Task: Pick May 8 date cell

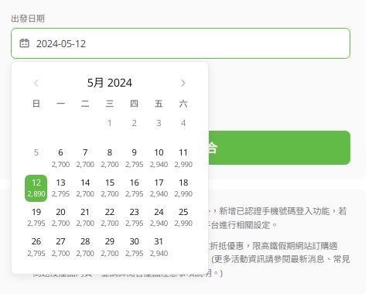Action: 110,158
